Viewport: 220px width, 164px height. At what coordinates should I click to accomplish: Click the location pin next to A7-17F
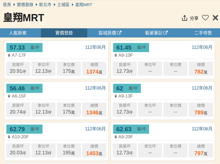click(x=9, y=55)
